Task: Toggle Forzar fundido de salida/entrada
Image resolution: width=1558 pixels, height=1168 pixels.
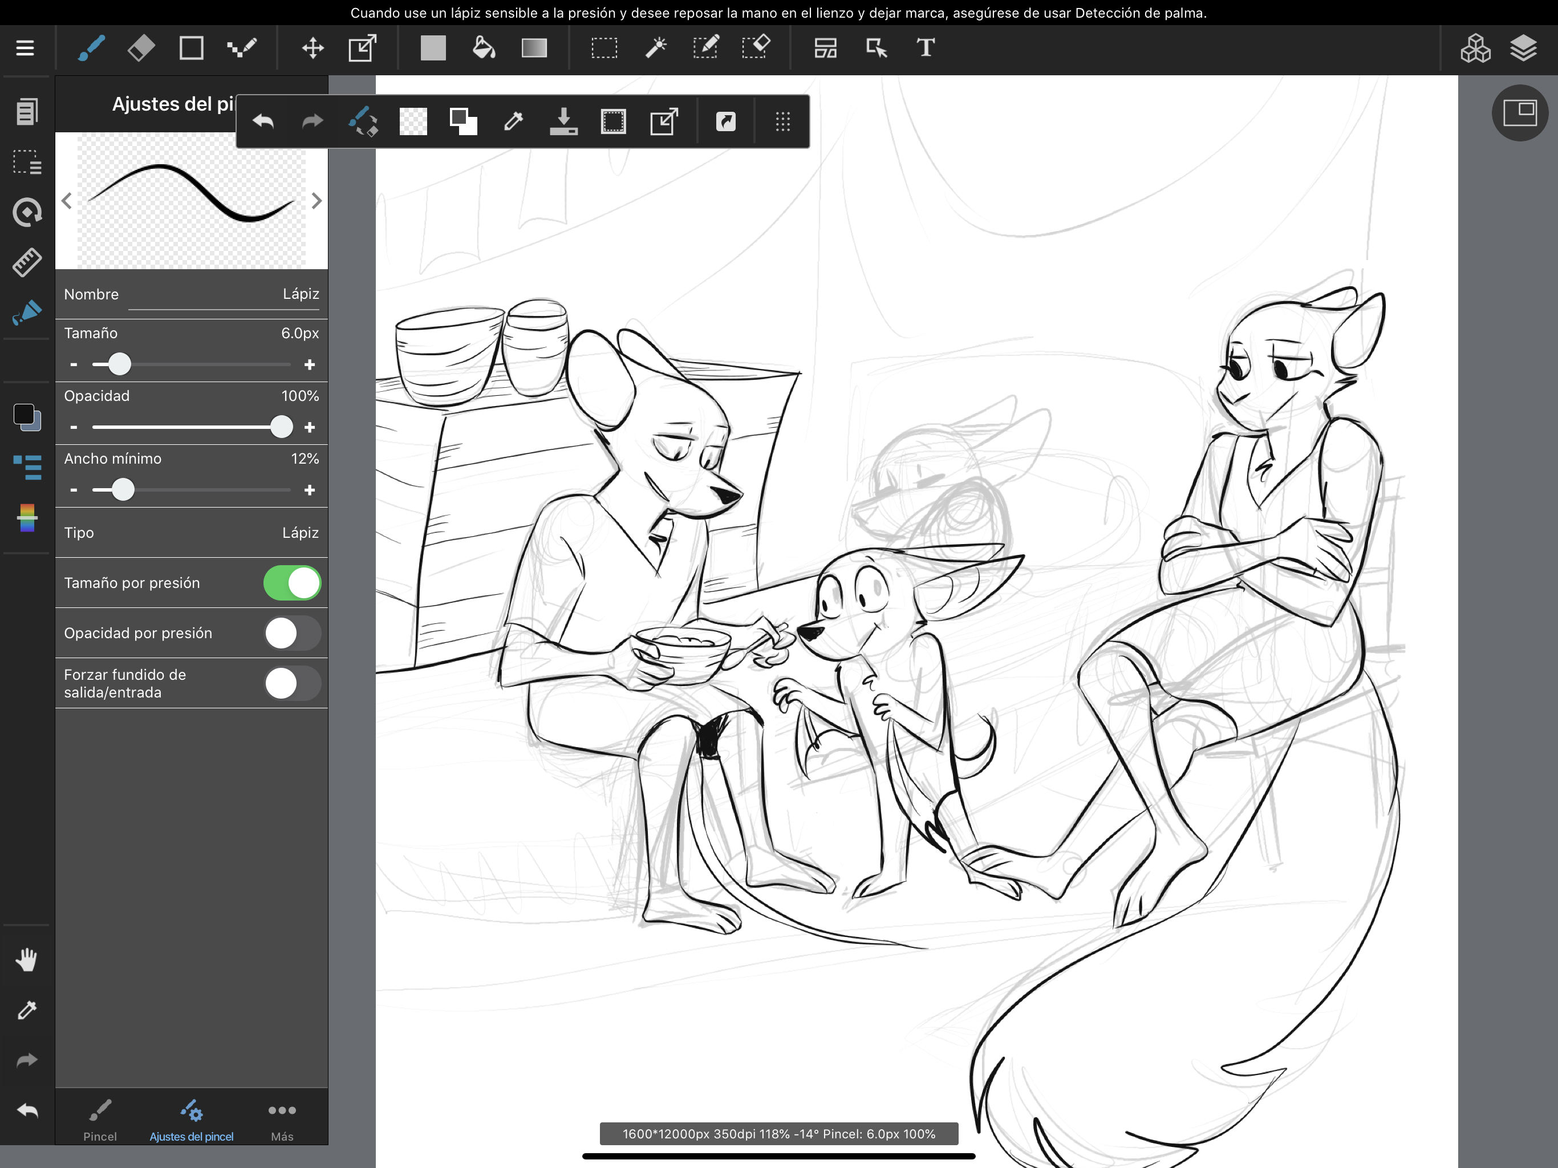Action: tap(293, 683)
